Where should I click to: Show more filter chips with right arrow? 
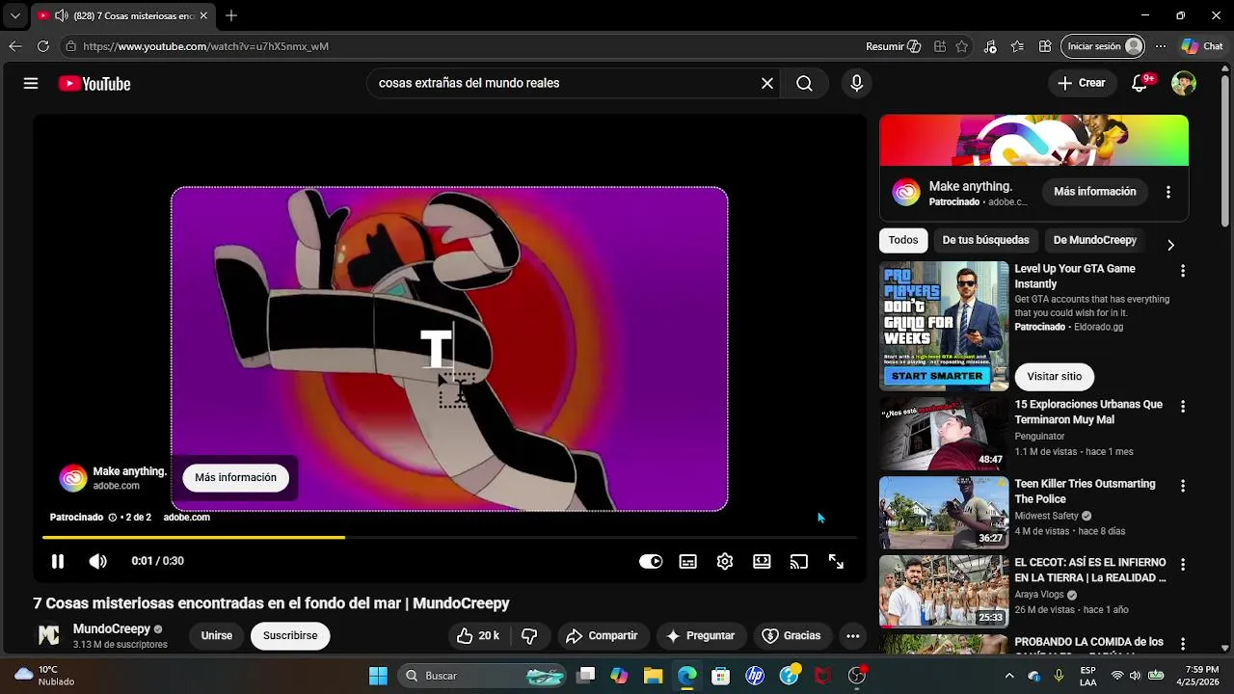1170,245
